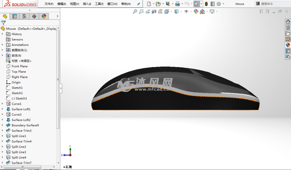Click Zoom to Area icon
The image size is (291, 170).
(141, 11)
